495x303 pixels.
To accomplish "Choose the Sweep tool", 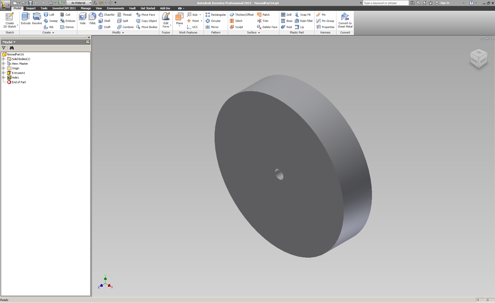I will pyautogui.click(x=51, y=21).
